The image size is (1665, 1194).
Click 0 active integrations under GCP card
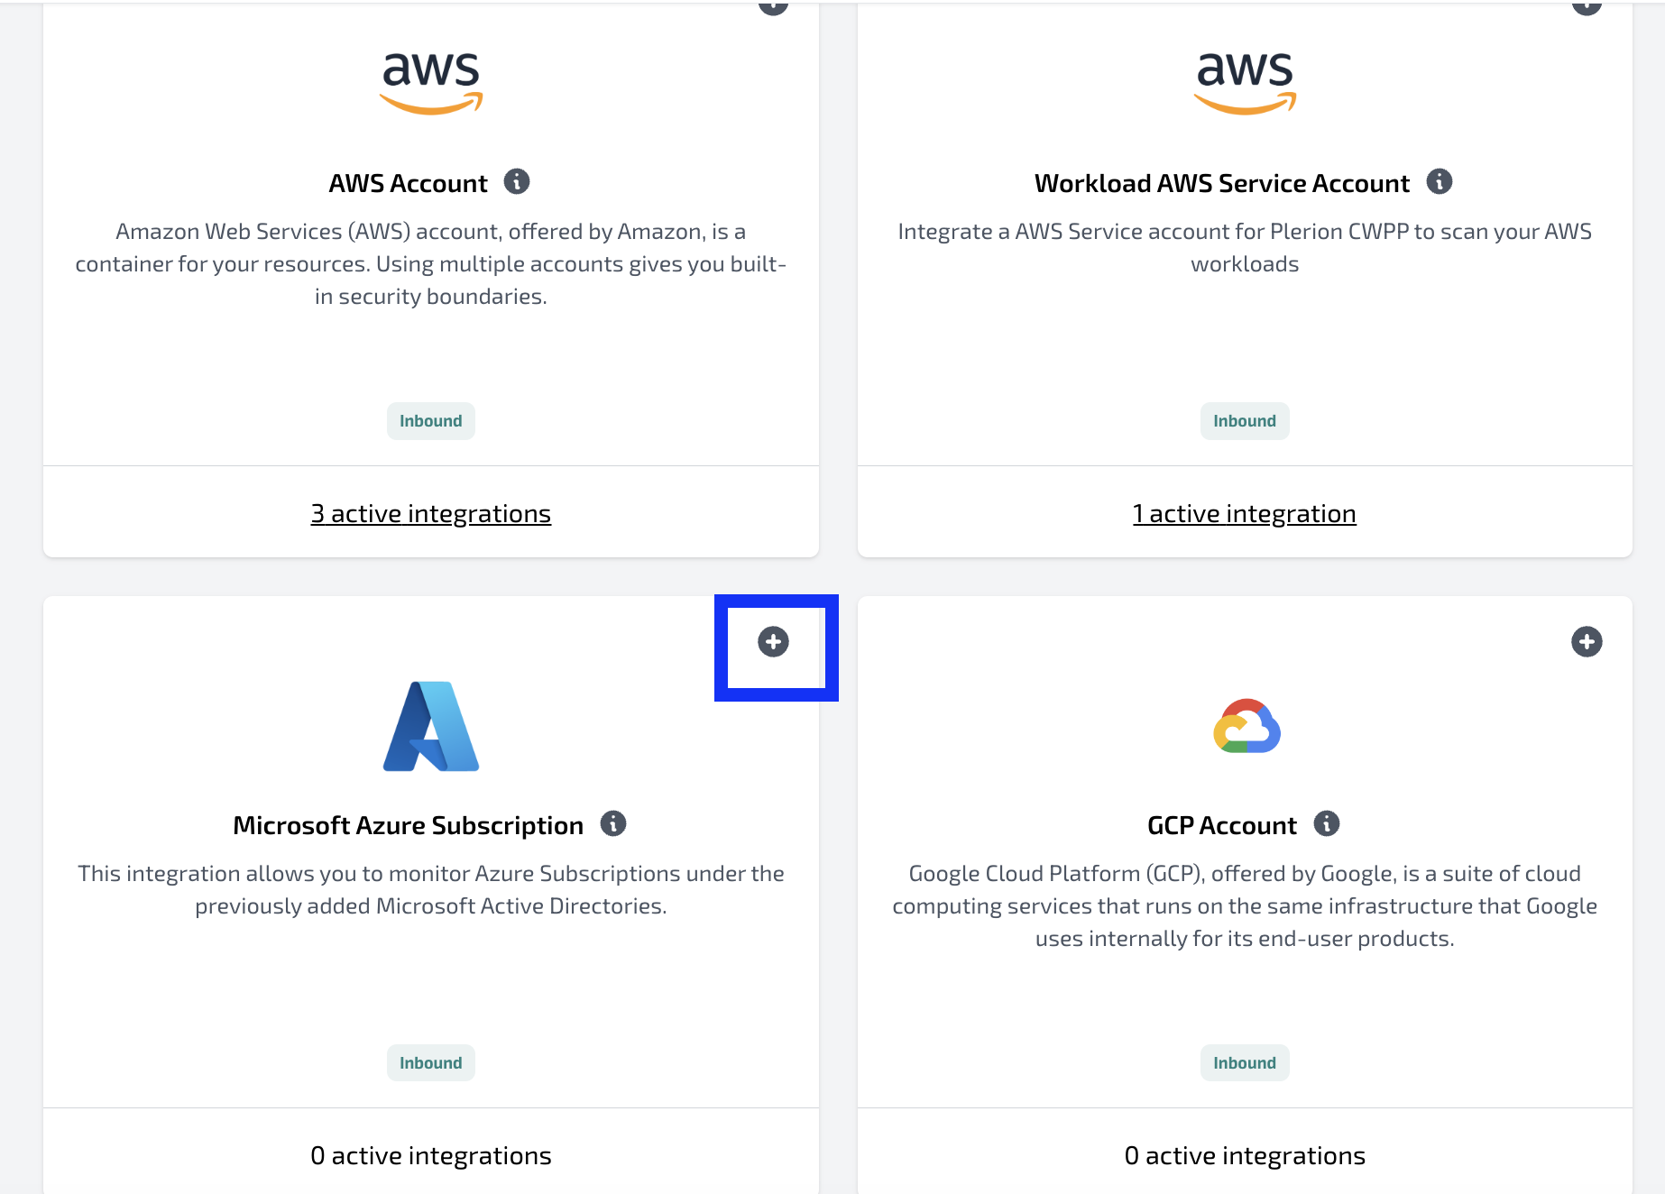click(x=1245, y=1155)
